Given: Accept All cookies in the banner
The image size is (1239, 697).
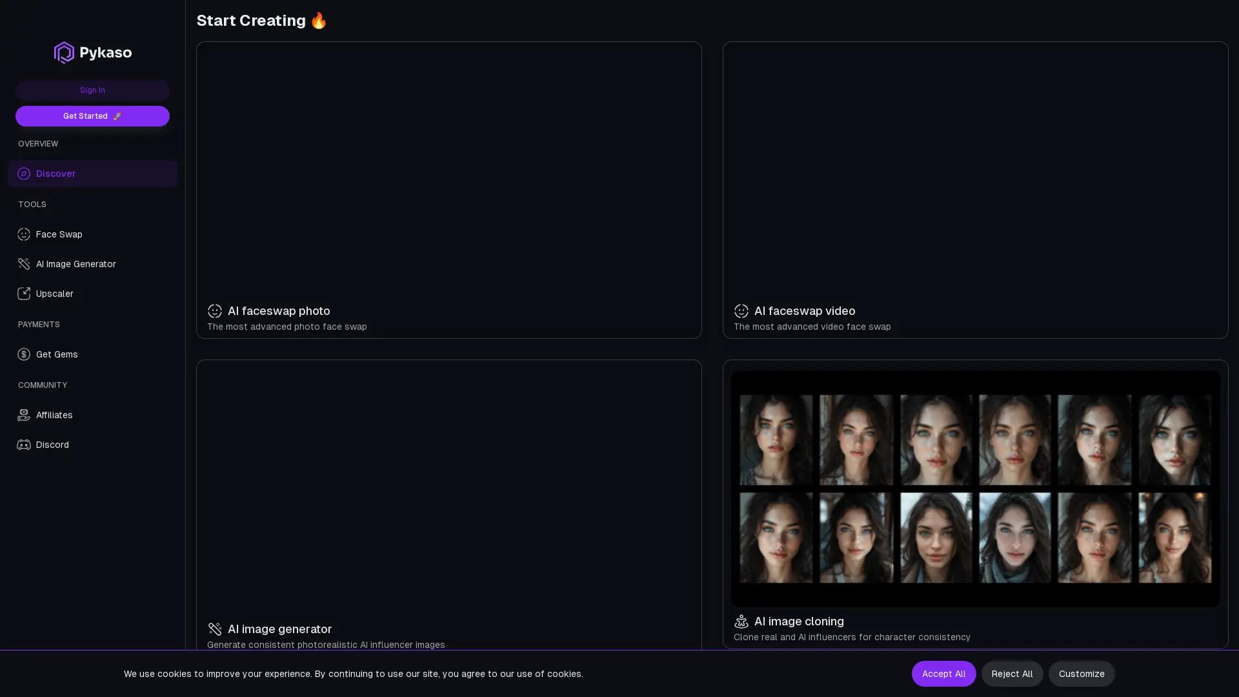Looking at the screenshot, I should (x=943, y=673).
